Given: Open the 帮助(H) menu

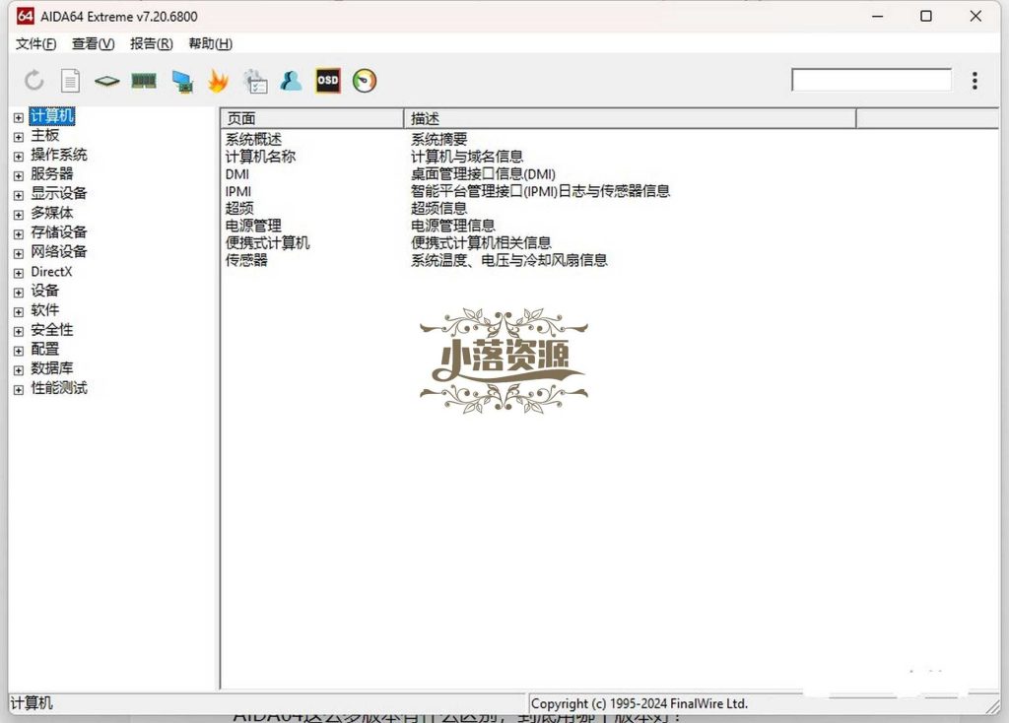Looking at the screenshot, I should click(x=210, y=43).
